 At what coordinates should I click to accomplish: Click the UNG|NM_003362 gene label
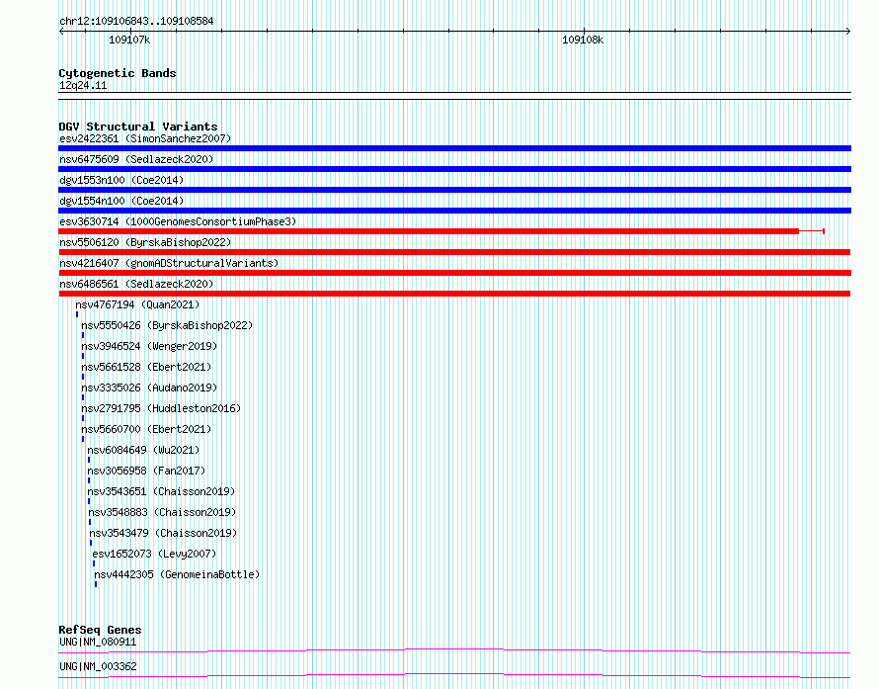(x=98, y=666)
